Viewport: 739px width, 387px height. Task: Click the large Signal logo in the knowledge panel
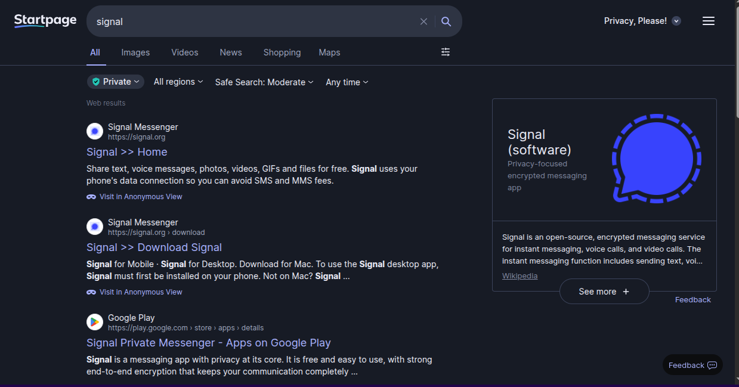pyautogui.click(x=656, y=159)
